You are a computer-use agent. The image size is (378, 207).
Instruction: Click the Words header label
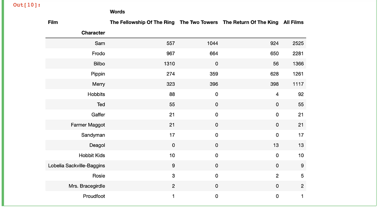click(x=117, y=12)
